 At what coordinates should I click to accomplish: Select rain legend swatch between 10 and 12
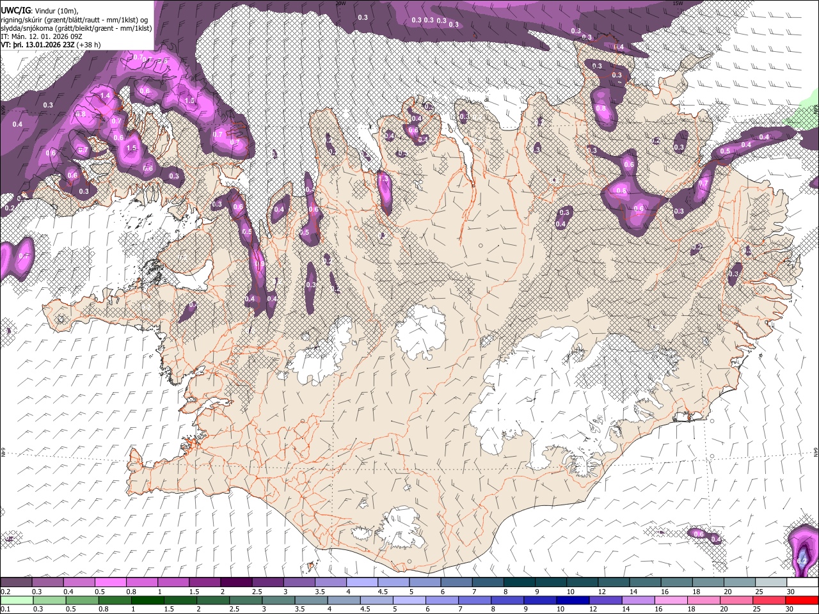(x=573, y=600)
